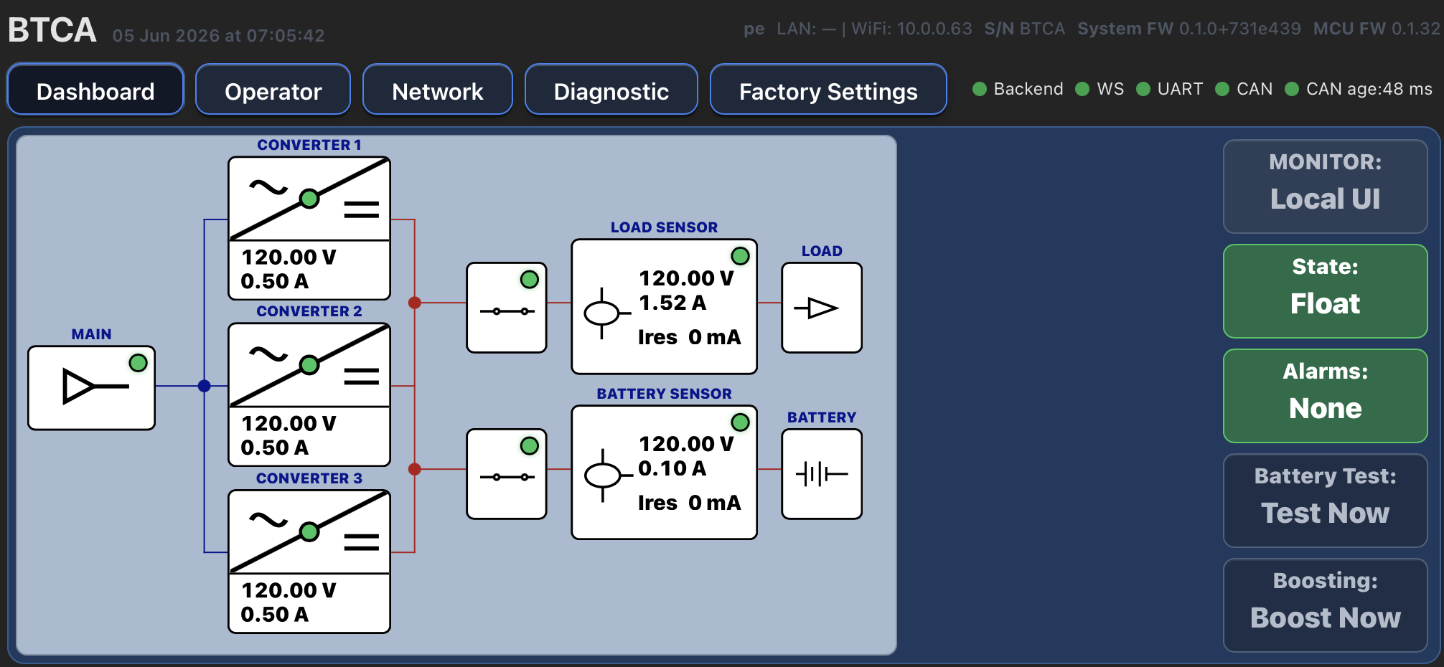Image resolution: width=1444 pixels, height=667 pixels.
Task: Click the LOAD output arrow icon
Action: pos(817,308)
